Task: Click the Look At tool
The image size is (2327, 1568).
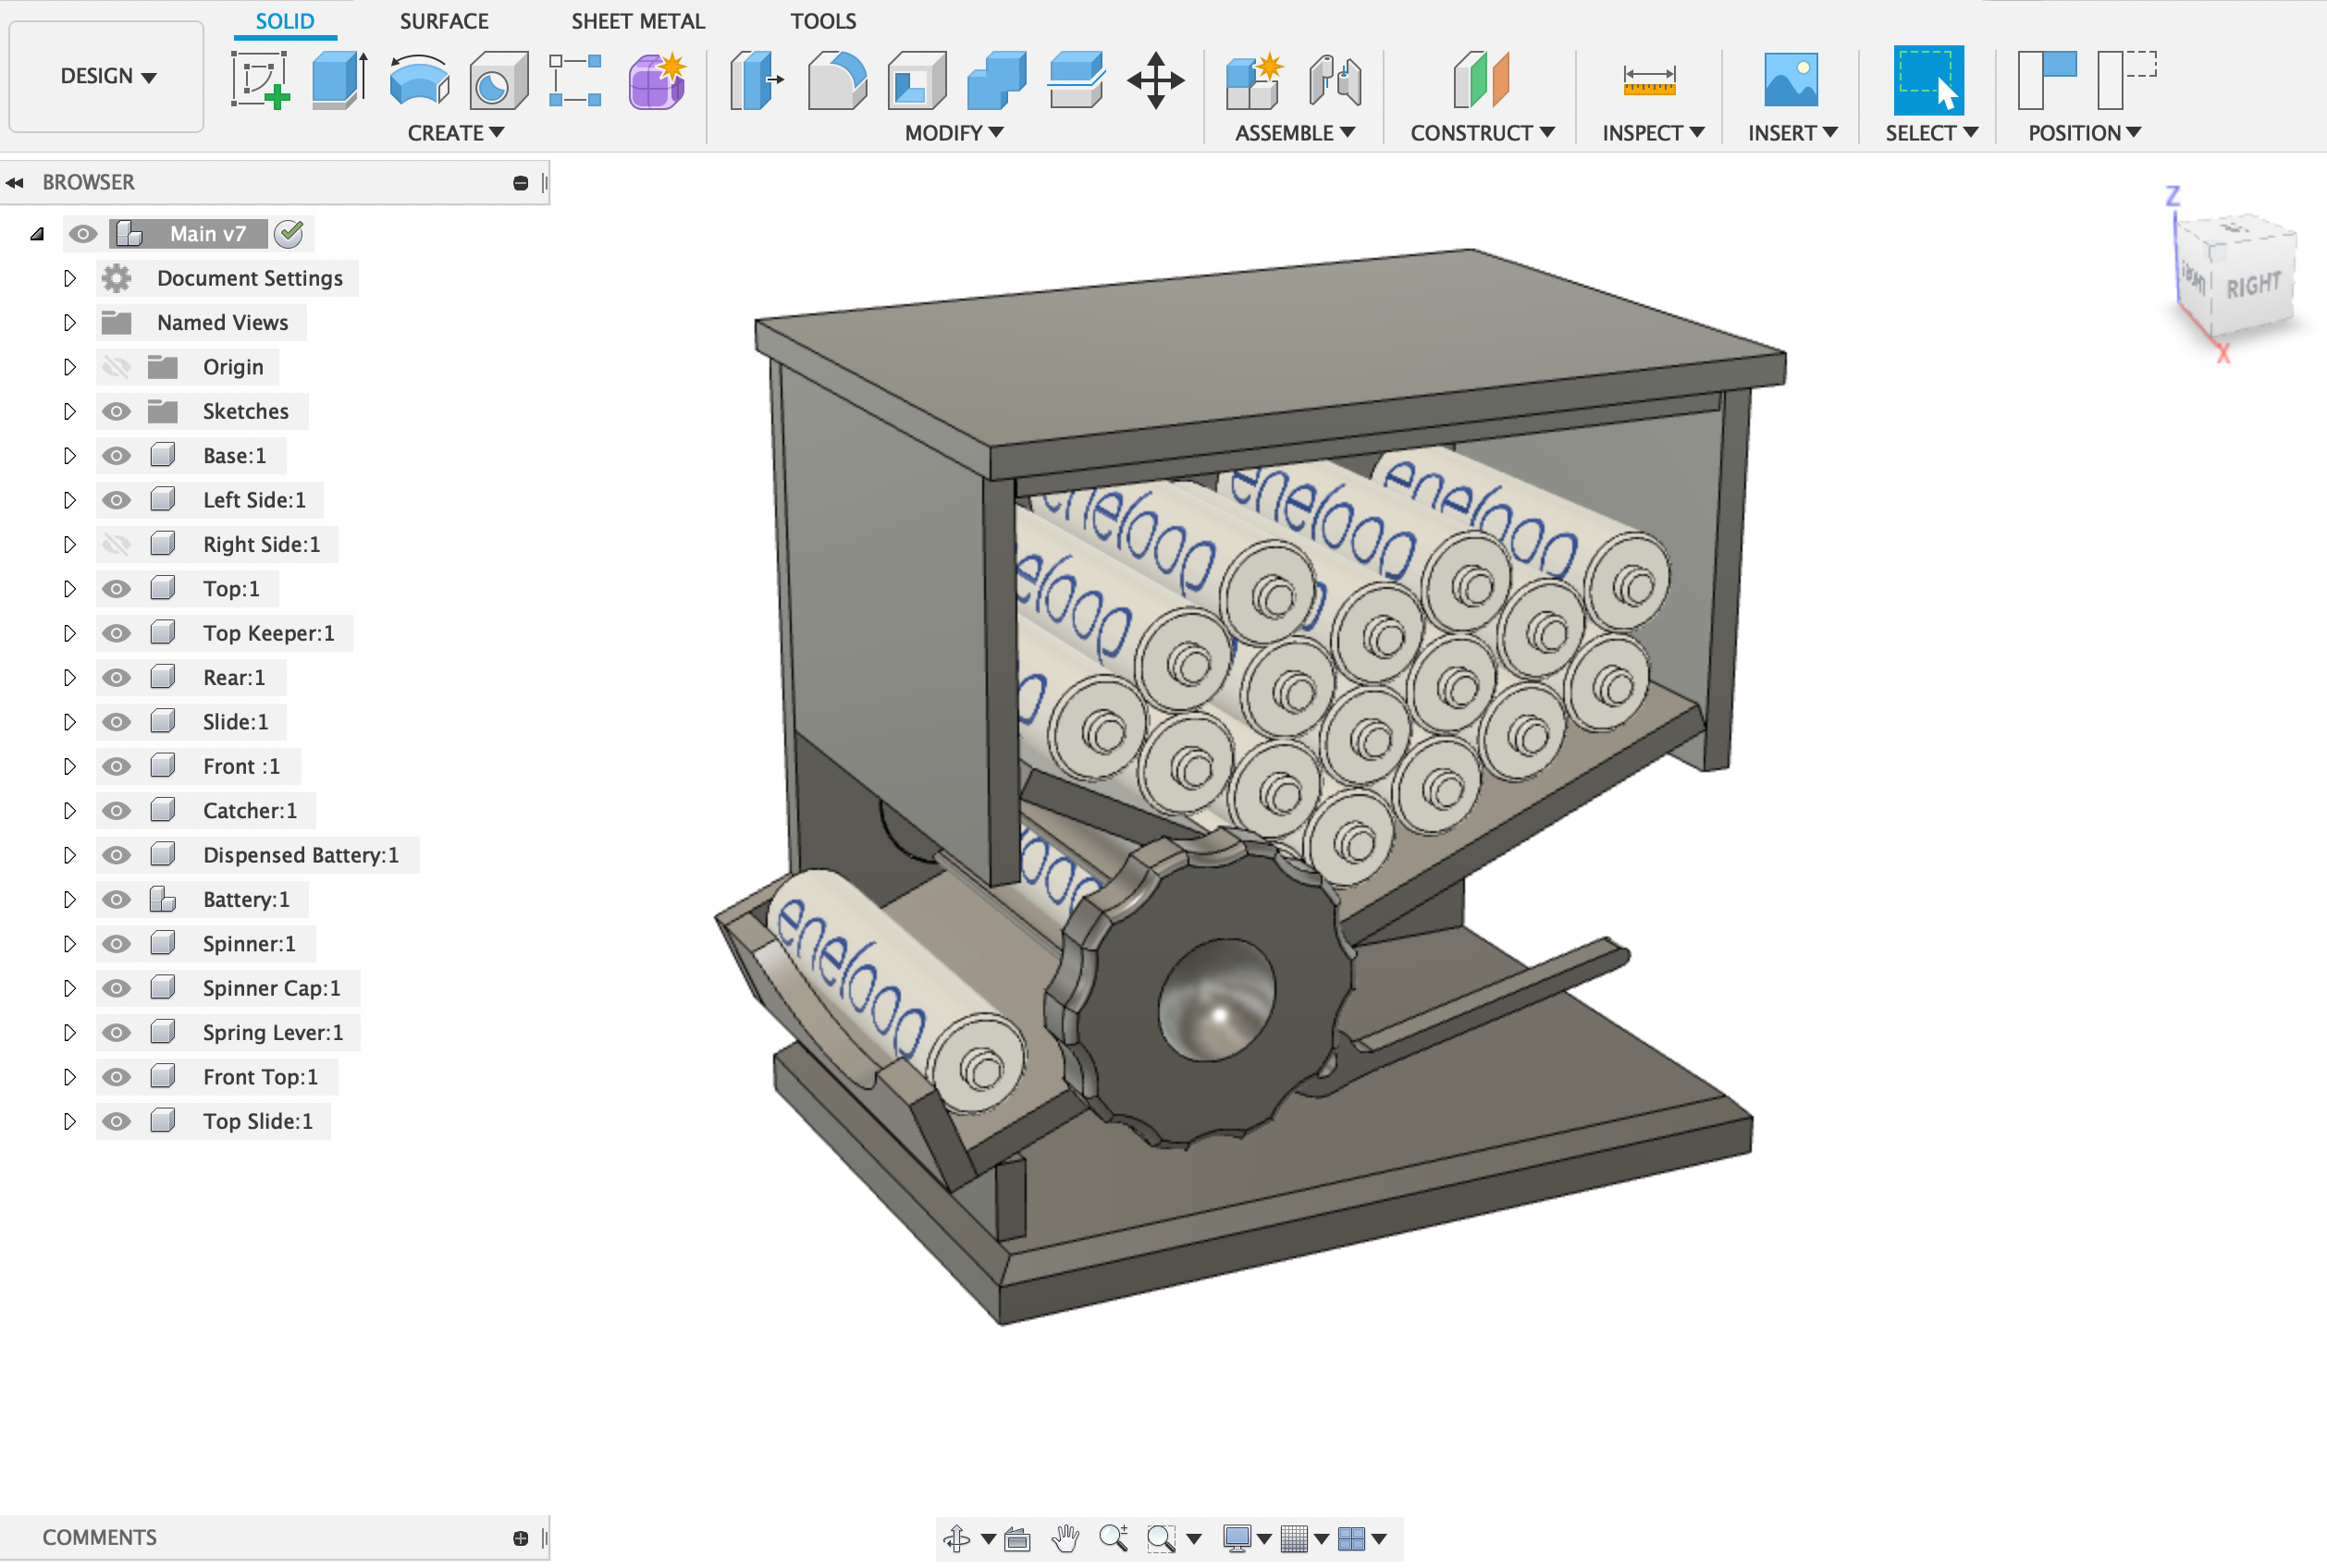Action: [1017, 1538]
